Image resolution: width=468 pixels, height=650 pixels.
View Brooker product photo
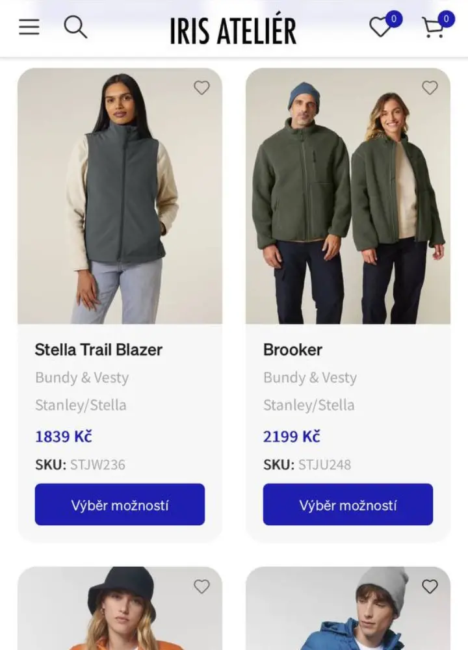[348, 196]
